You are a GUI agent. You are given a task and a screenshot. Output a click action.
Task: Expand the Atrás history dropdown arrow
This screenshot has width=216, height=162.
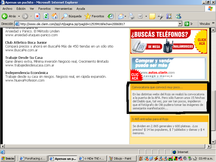(x=19, y=16)
